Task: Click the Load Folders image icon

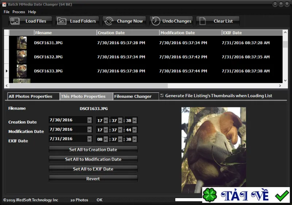Action: (x=62, y=21)
